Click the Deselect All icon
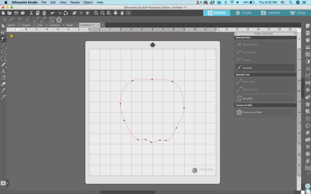This screenshot has width=311, height=194. pyautogui.click(x=81, y=13)
